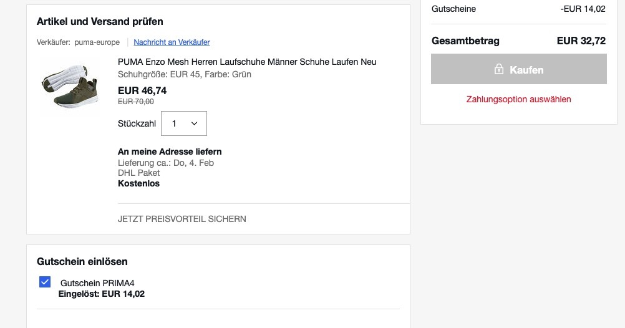Open the PUMA shoe product thumbnail

pos(69,85)
